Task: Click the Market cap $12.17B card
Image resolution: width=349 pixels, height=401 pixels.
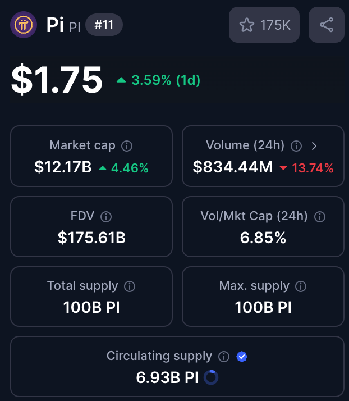Action: pyautogui.click(x=91, y=156)
